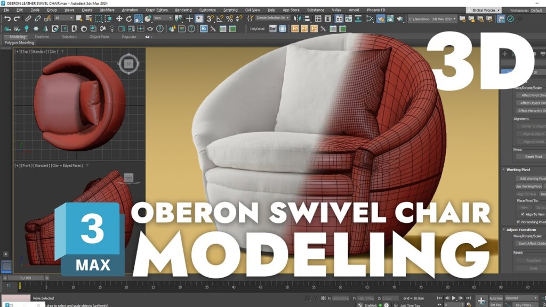Click the Top viewport ViewCube
This screenshot has width=546, height=307.
pyautogui.click(x=129, y=64)
